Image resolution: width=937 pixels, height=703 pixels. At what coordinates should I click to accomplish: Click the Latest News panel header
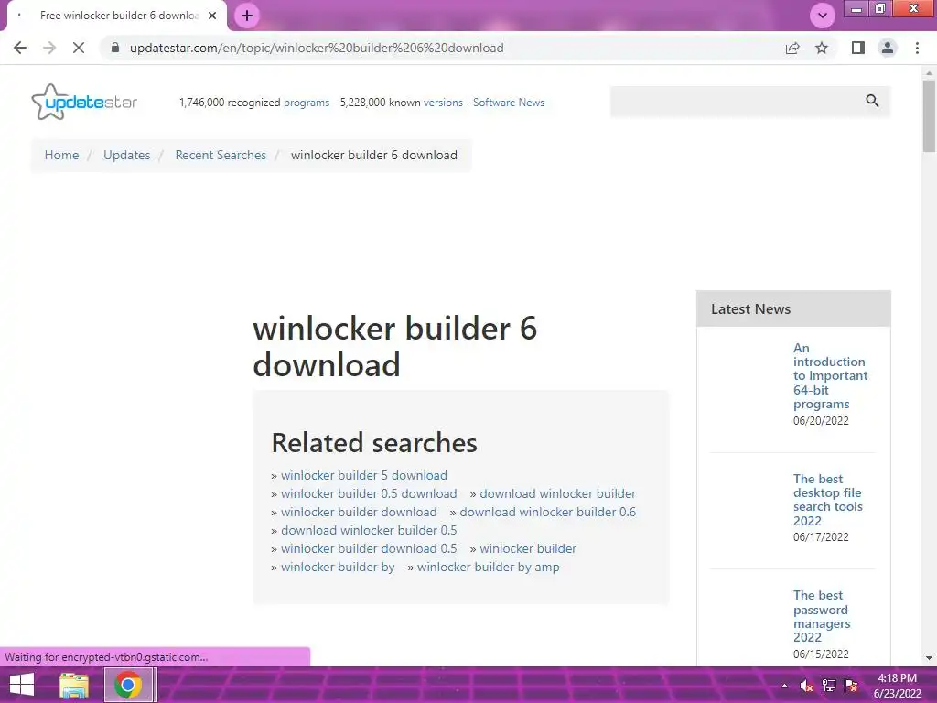[793, 309]
